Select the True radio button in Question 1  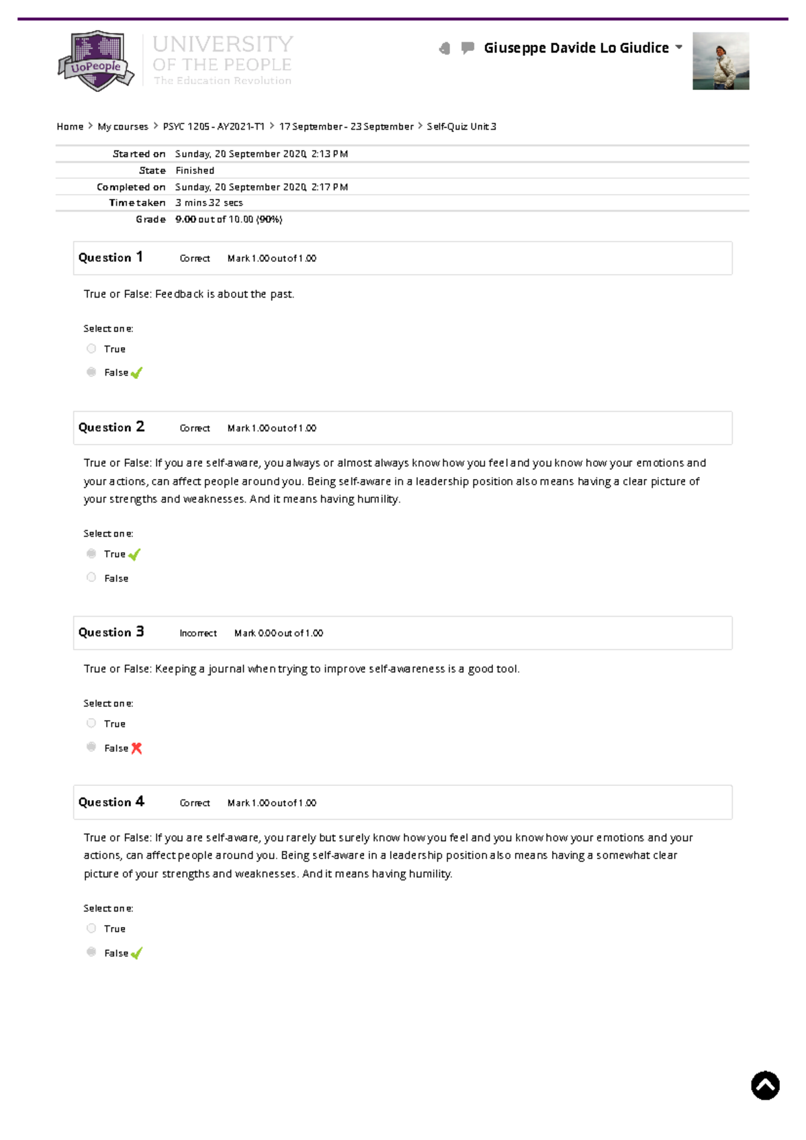[x=91, y=348]
